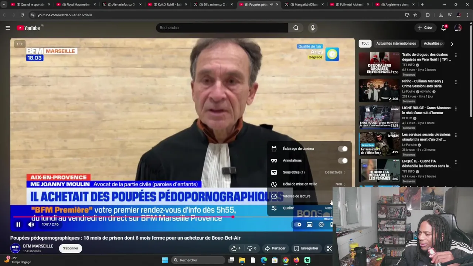
Task: Open a new browser tab
Action: [x=422, y=4]
